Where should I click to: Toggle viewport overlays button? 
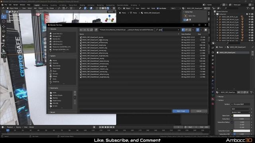click(x=91, y=8)
